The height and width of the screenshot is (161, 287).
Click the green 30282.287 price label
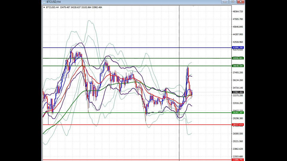[238, 113]
